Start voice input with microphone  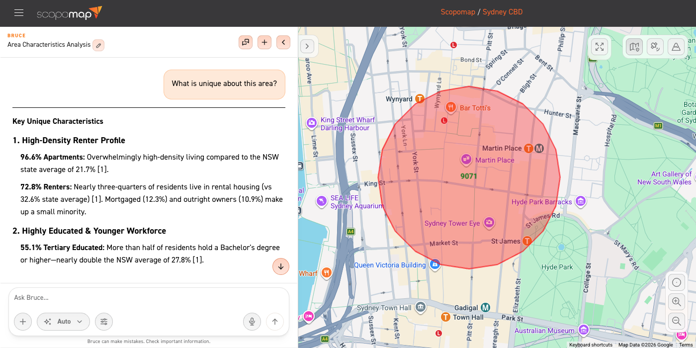click(252, 322)
